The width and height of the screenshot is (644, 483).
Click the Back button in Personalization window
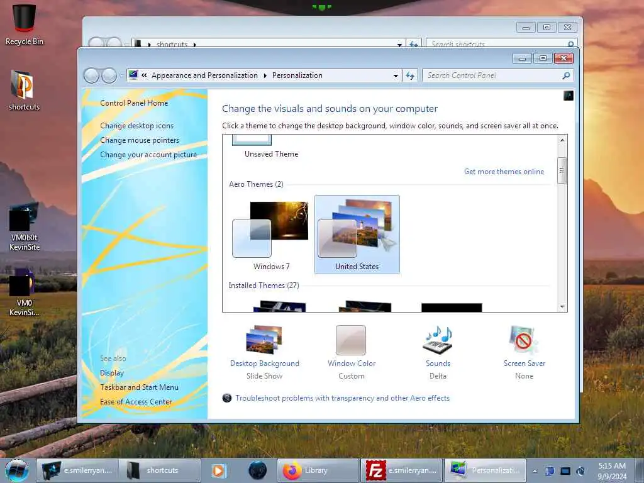91,75
